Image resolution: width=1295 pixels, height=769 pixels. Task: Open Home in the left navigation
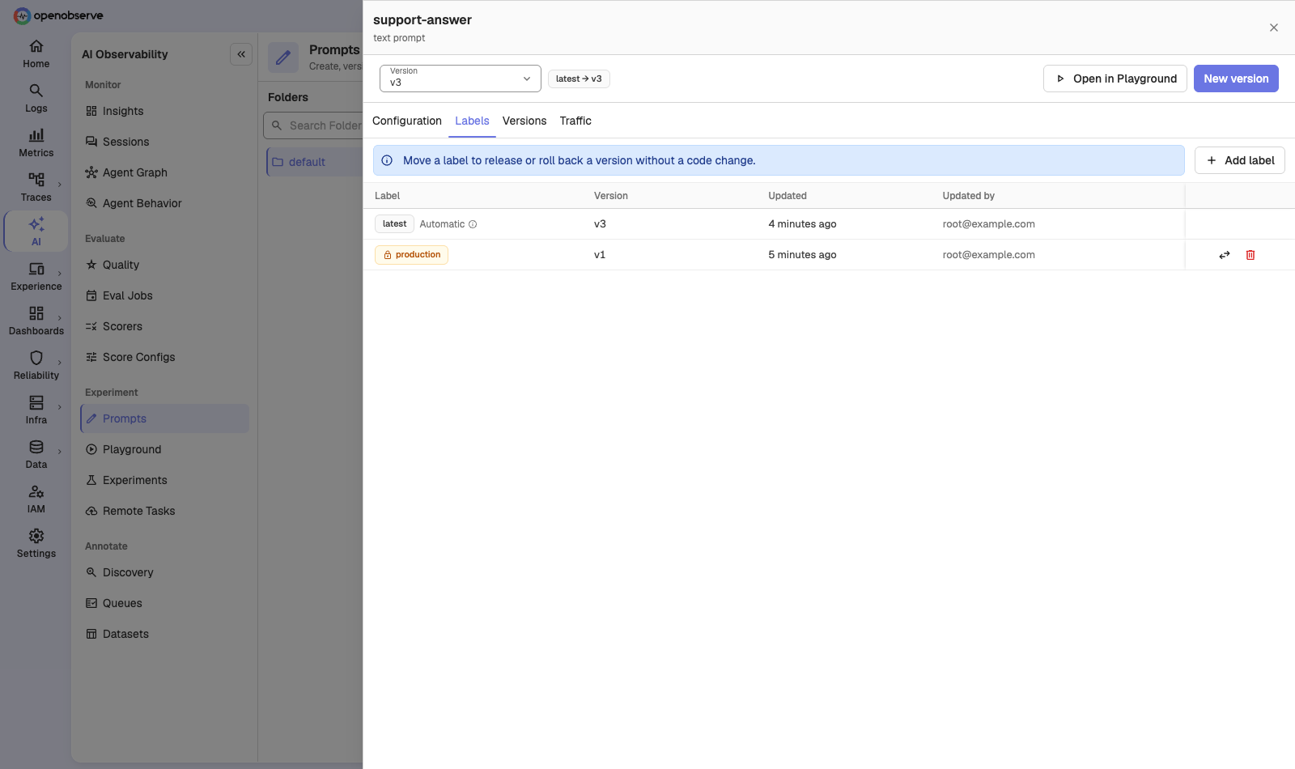36,54
